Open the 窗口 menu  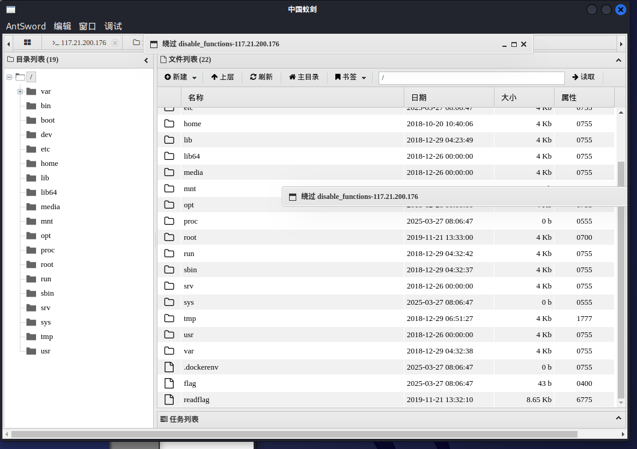pyautogui.click(x=87, y=26)
